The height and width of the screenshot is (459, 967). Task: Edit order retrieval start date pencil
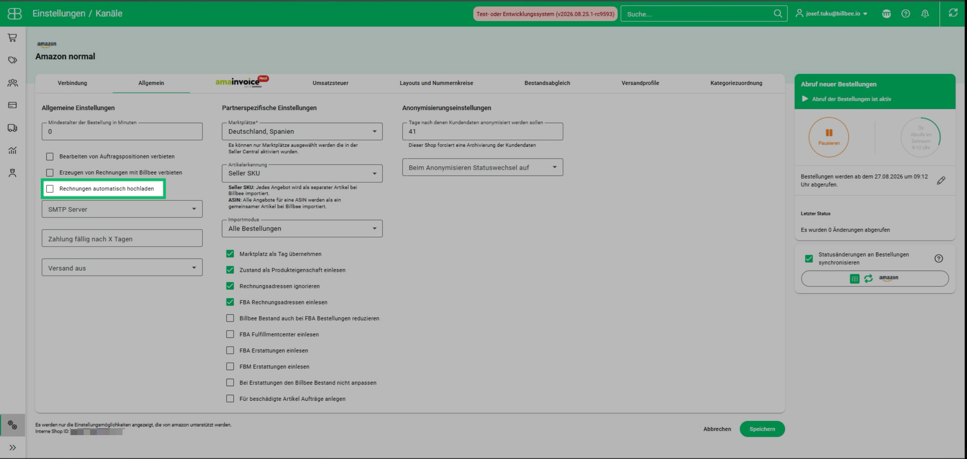[941, 181]
